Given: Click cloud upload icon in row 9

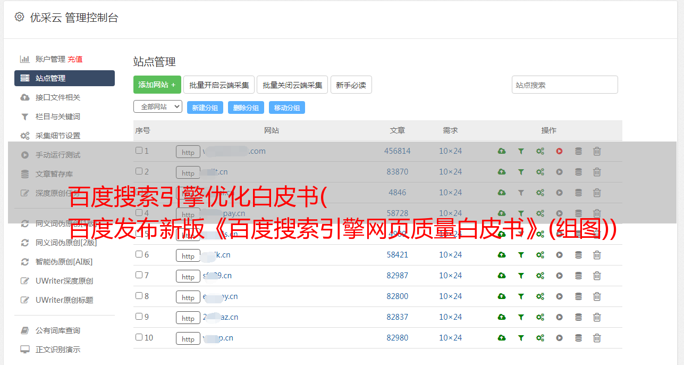Looking at the screenshot, I should [x=502, y=317].
